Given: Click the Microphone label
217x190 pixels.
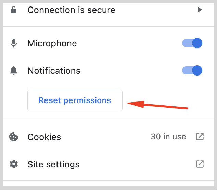Looking at the screenshot, I should pyautogui.click(x=52, y=43).
